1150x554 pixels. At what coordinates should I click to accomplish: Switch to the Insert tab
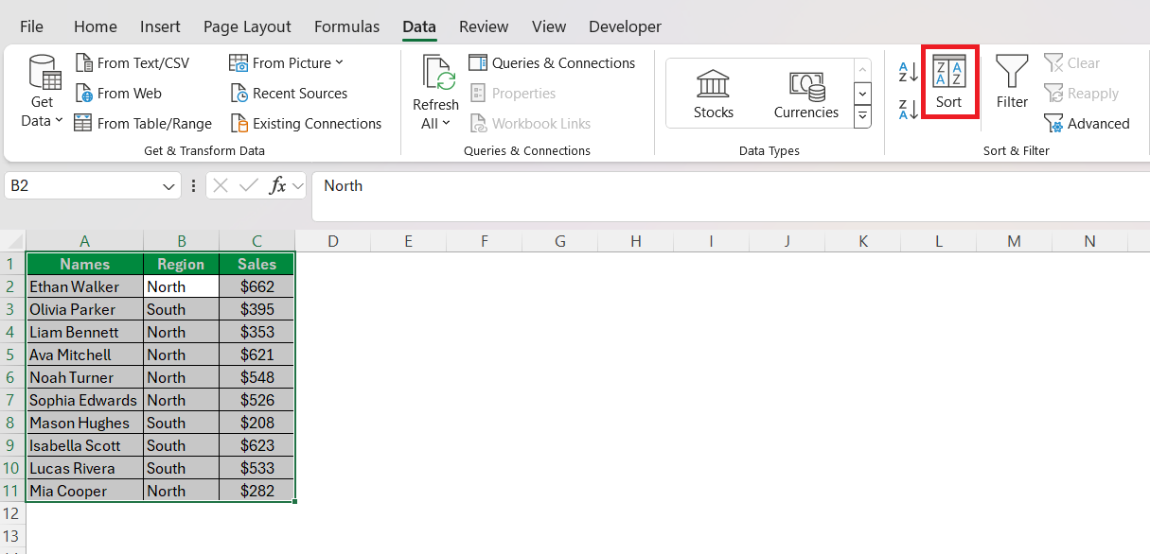160,26
